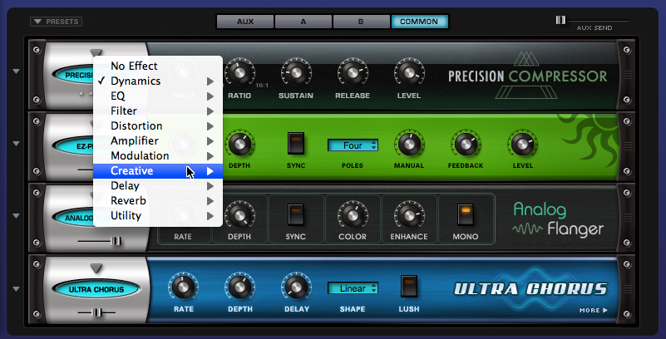This screenshot has height=339, width=666.
Task: Toggle the Analog Flanger SYNC switch
Action: (296, 214)
